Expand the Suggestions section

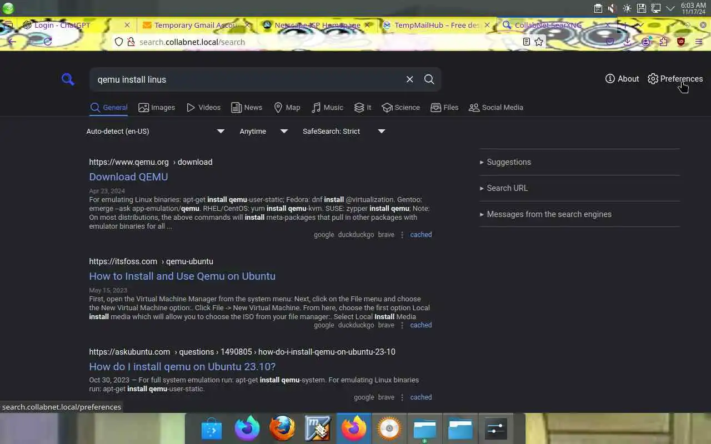click(x=579, y=162)
